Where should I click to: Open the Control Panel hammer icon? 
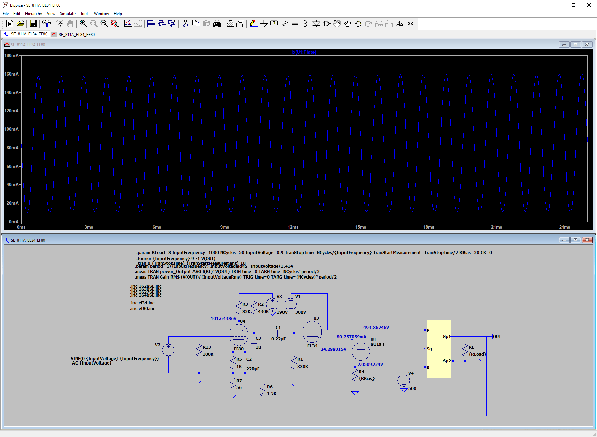(x=47, y=24)
